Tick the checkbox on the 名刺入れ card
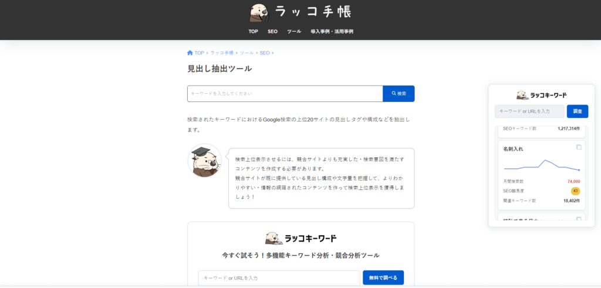 (x=579, y=147)
